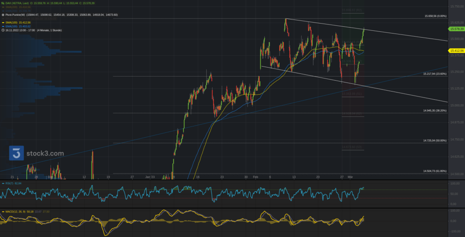Click the dimmed marker before EMA(200)
Viewport: 465px width, 237px height.
tap(3, 11)
